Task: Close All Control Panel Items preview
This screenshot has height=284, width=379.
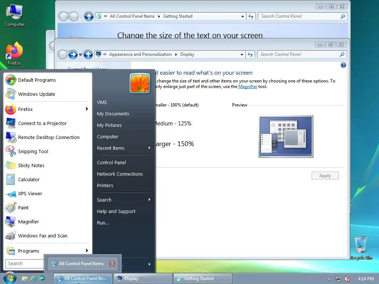Action: pyautogui.click(x=112, y=264)
